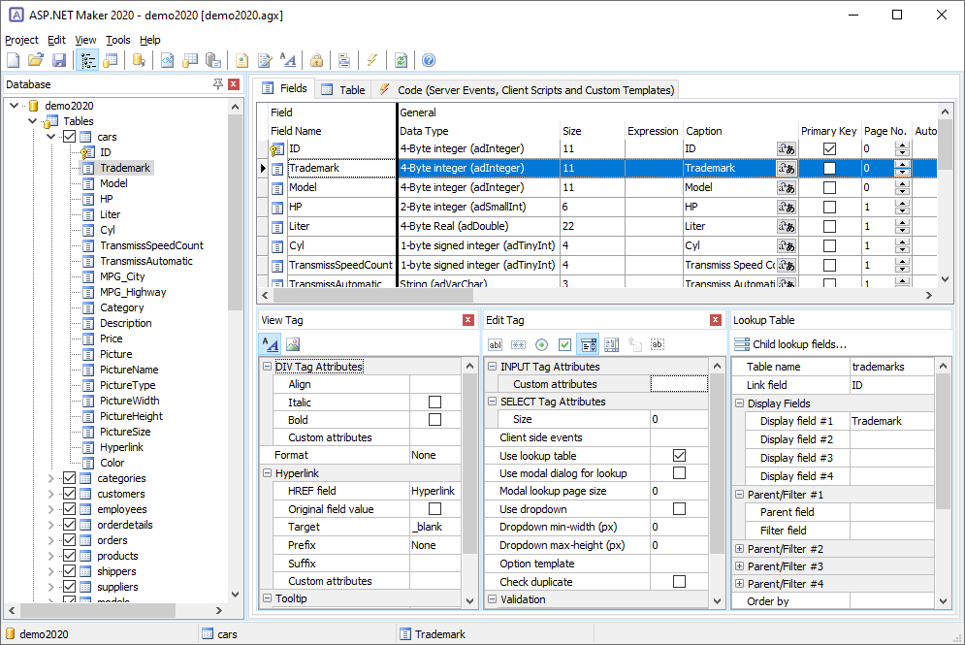Collapse the Tables node in database tree
The height and width of the screenshot is (645, 965).
pos(33,120)
